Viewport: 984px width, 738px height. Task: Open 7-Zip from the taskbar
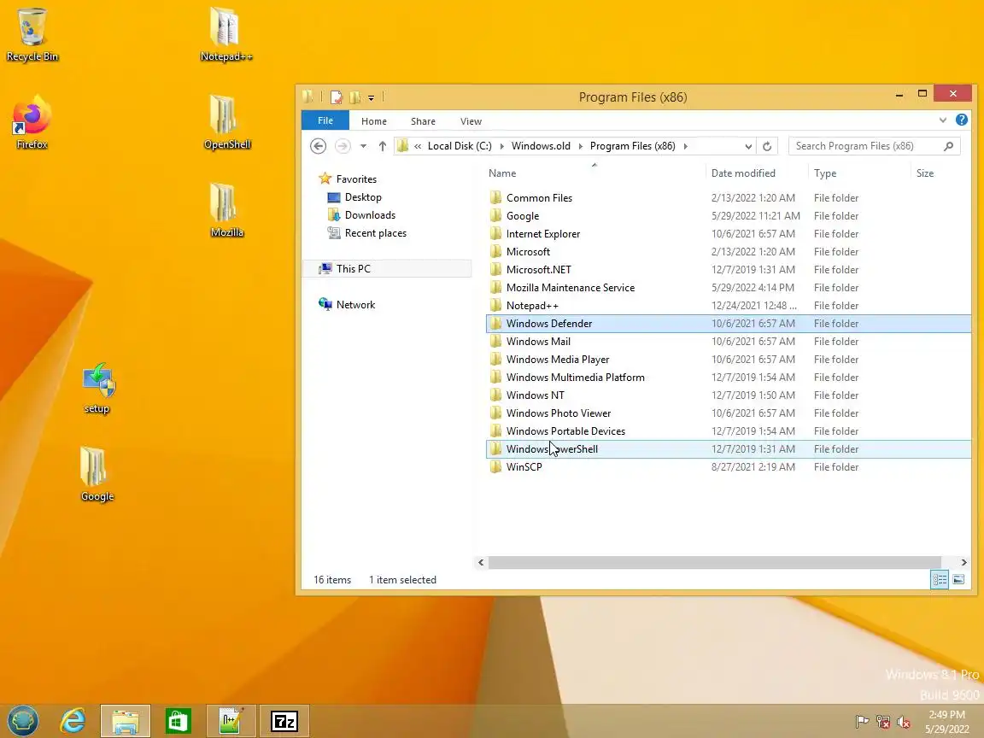(x=284, y=721)
